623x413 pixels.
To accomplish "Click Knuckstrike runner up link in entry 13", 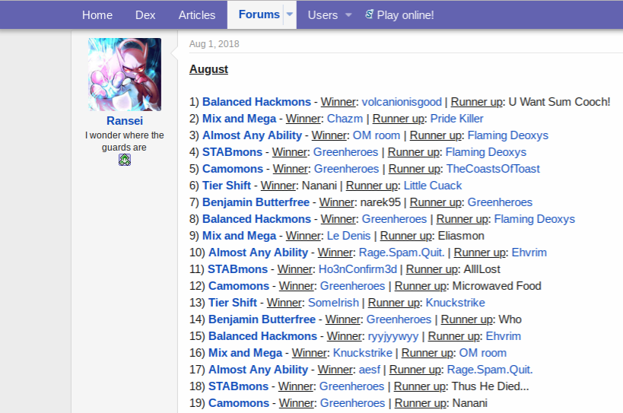I will tap(456, 303).
